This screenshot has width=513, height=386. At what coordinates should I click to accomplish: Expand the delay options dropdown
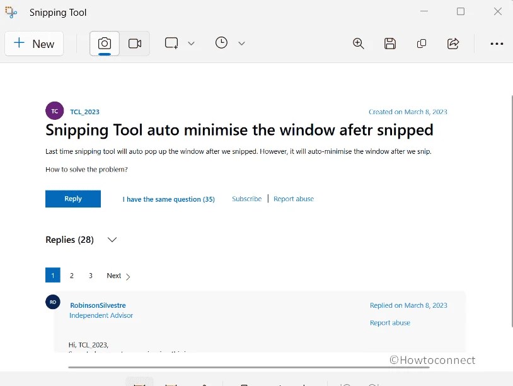[241, 43]
